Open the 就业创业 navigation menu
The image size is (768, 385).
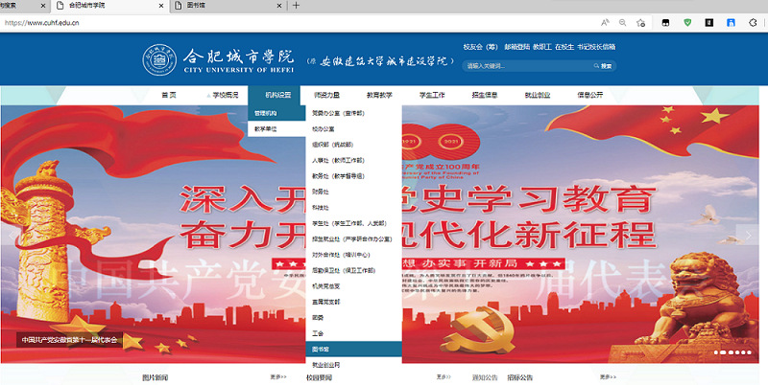538,95
